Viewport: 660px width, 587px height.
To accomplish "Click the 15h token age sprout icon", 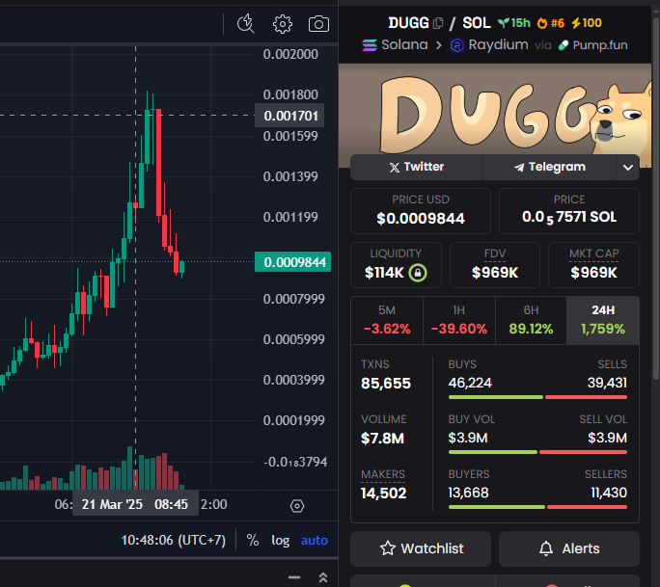I will tap(504, 23).
